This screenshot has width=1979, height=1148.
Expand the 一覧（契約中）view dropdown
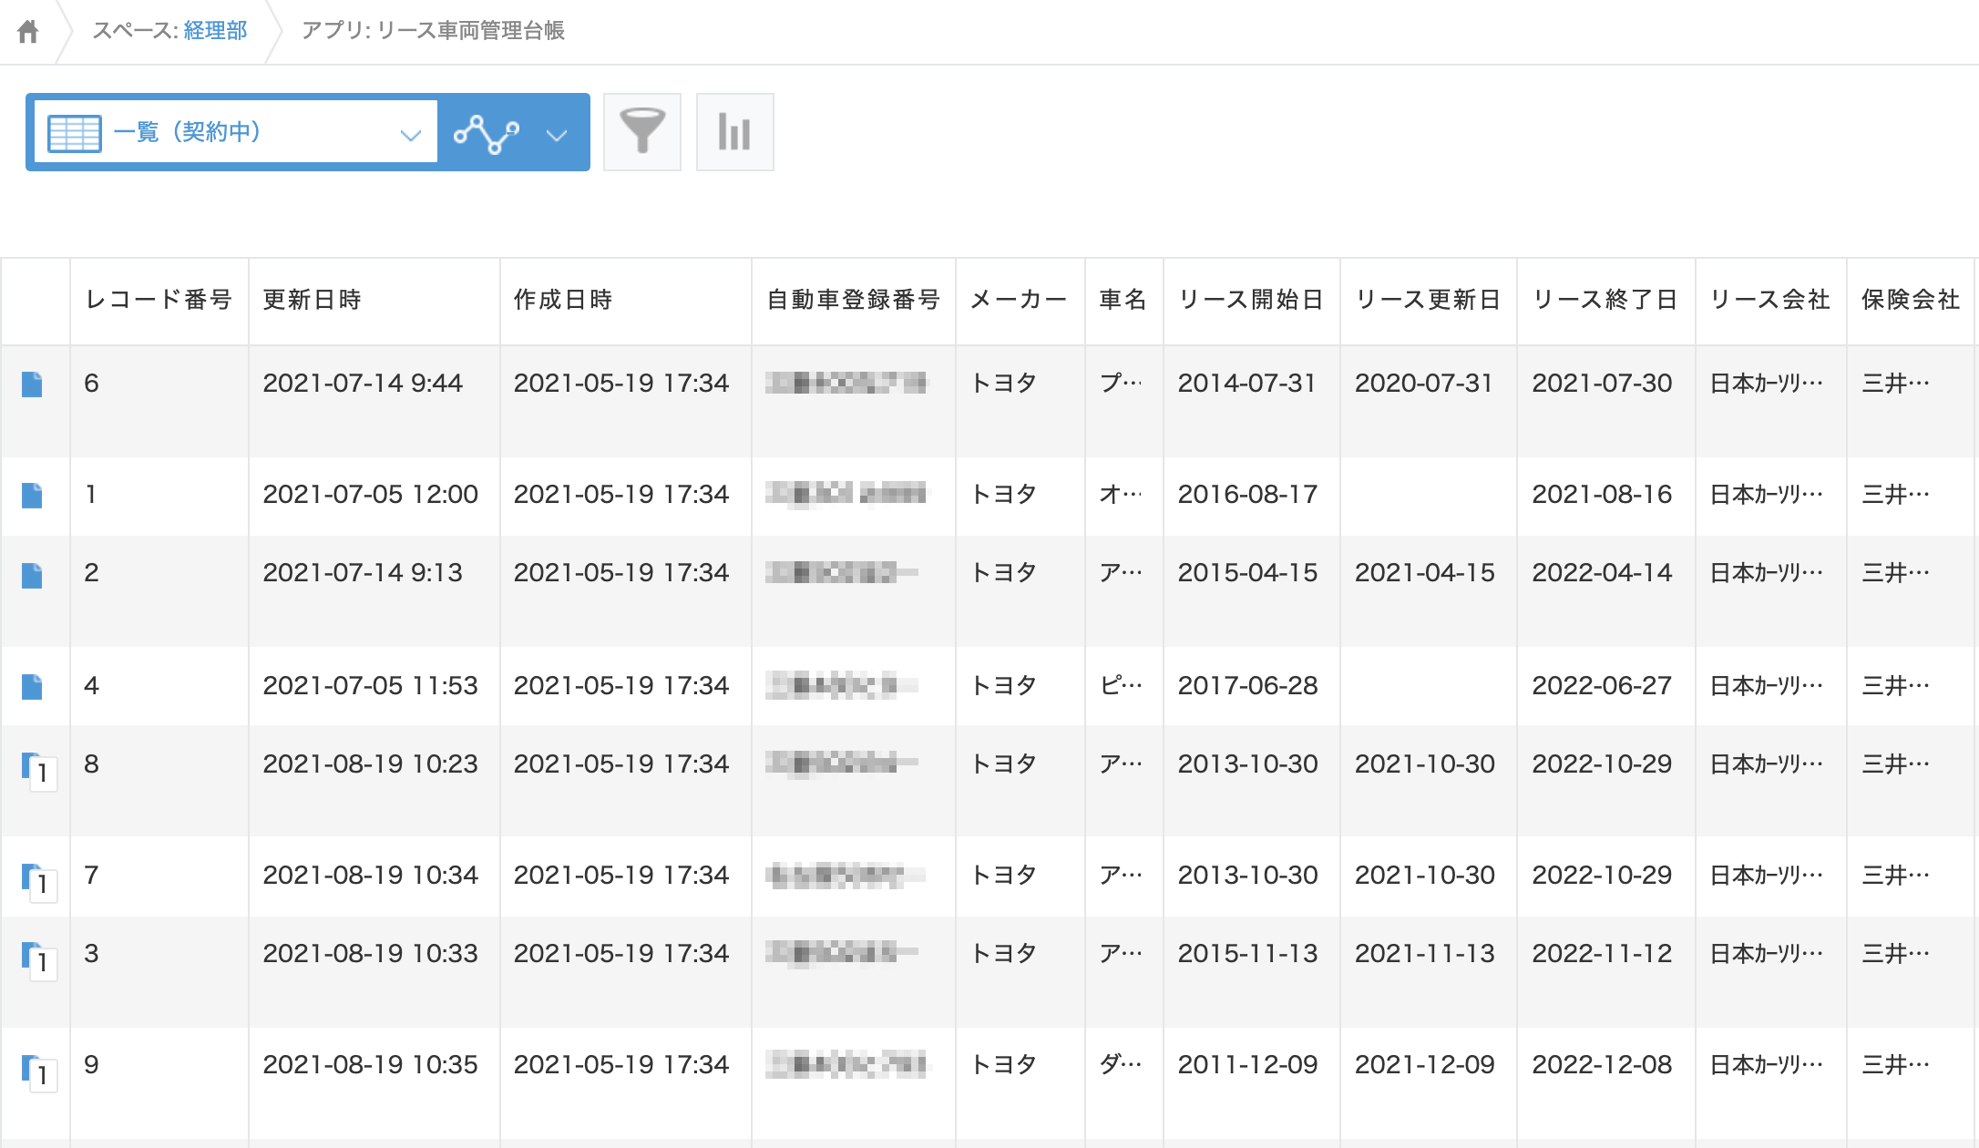(410, 133)
